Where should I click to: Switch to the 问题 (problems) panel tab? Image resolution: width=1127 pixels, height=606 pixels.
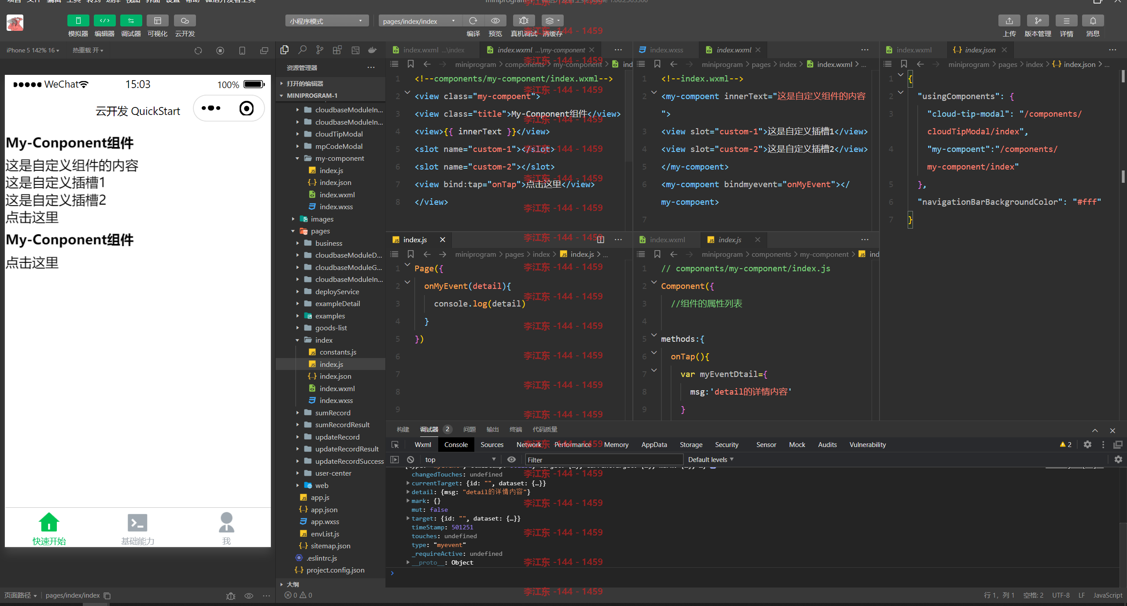pos(469,429)
